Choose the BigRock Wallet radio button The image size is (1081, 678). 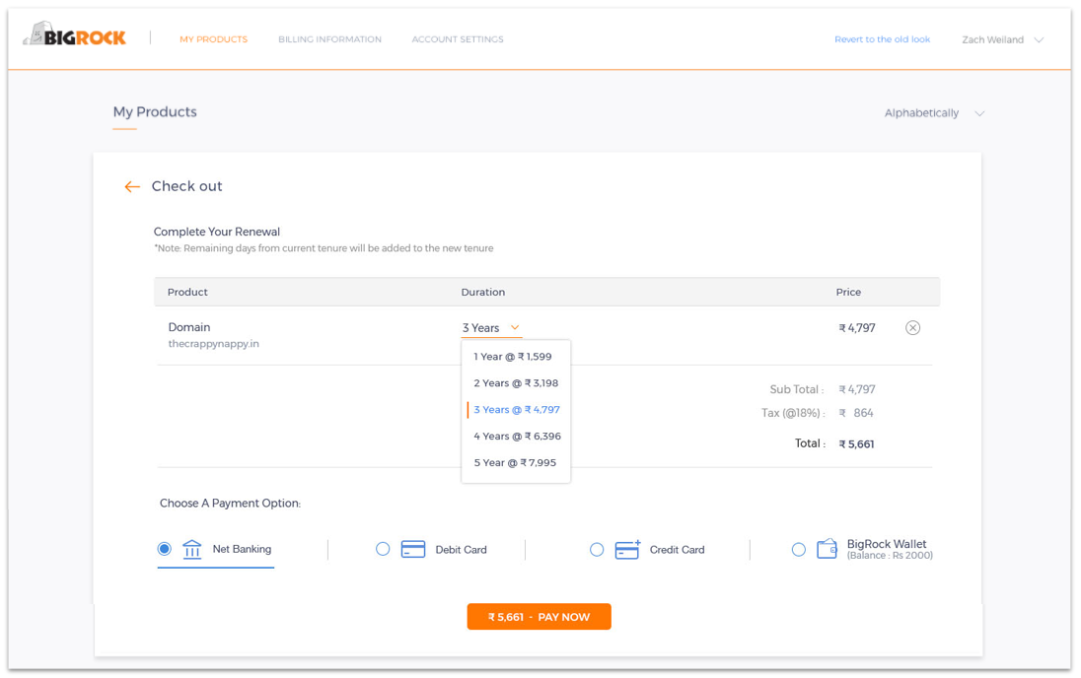(798, 549)
